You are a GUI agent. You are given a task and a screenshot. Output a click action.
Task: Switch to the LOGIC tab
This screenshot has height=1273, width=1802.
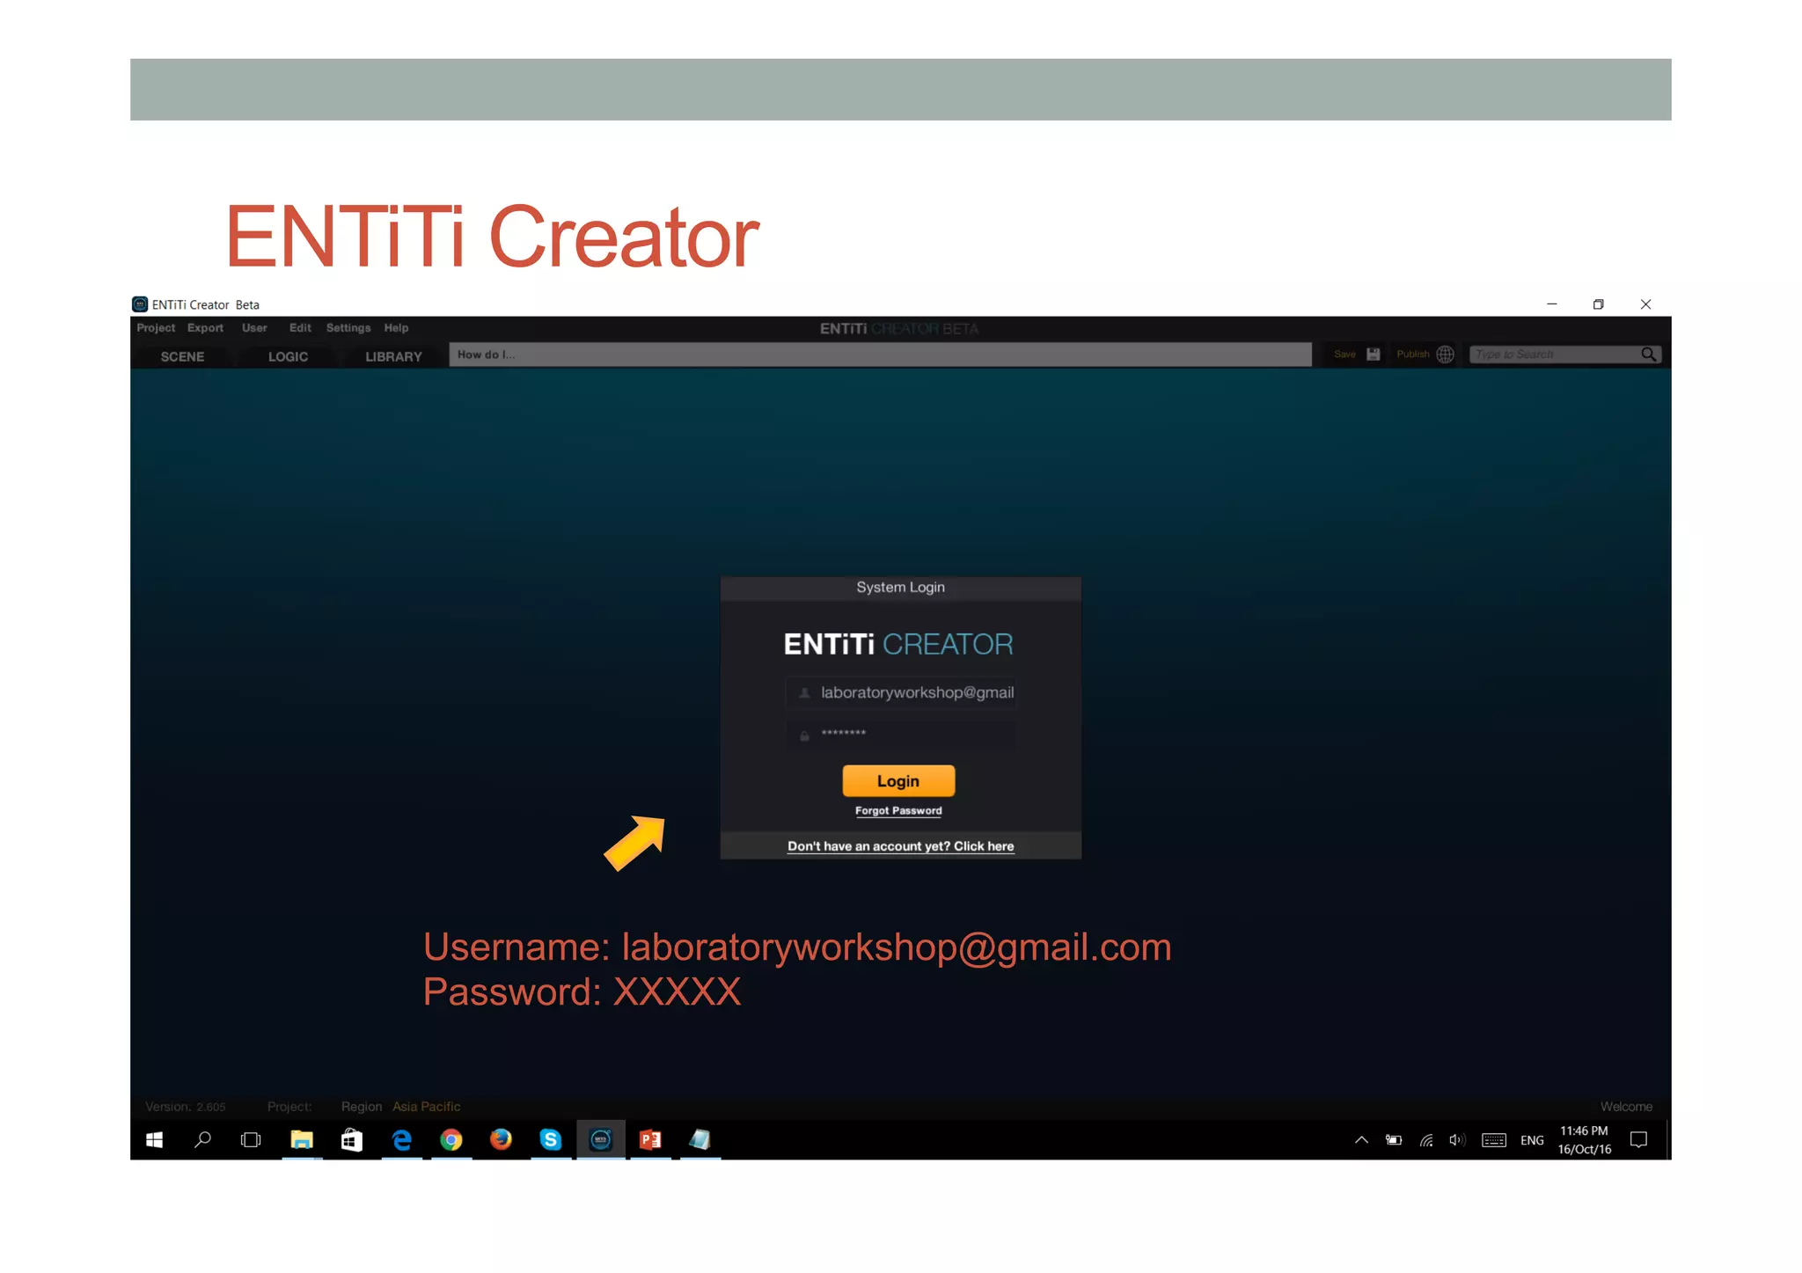point(288,356)
